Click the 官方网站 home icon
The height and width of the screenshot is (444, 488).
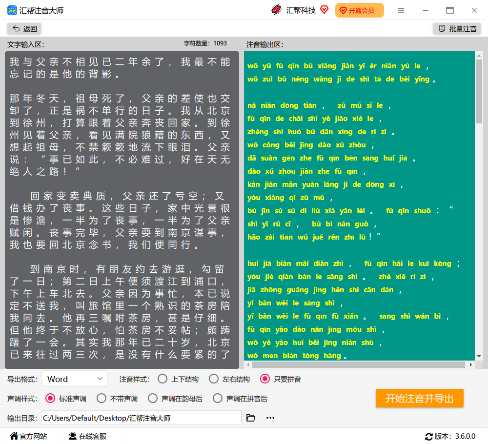pos(14,436)
